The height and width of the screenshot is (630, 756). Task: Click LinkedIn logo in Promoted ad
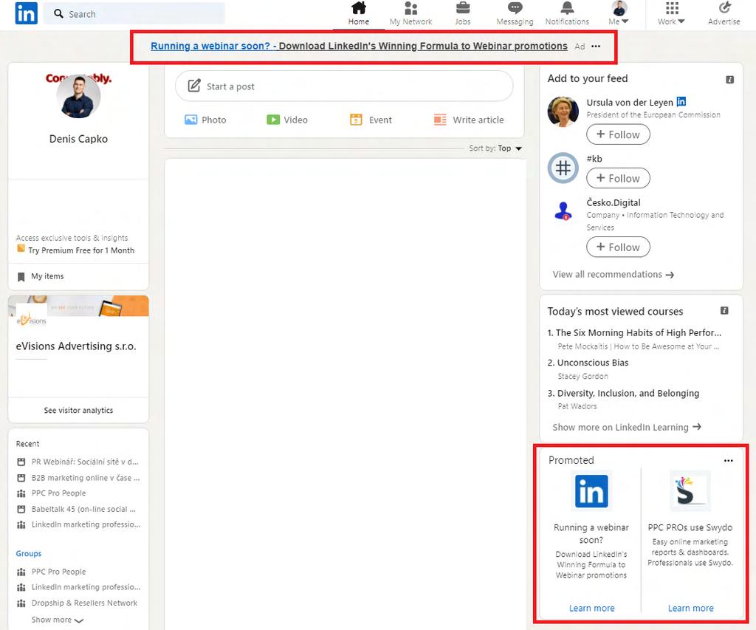[591, 491]
